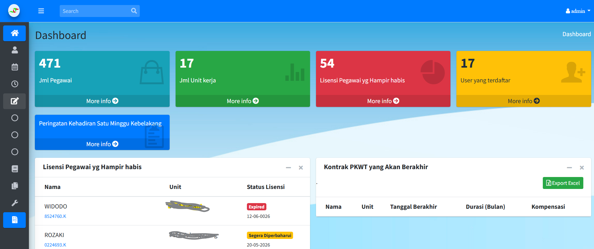The height and width of the screenshot is (249, 594).
Task: Open the copy documents sidebar icon
Action: pyautogui.click(x=14, y=186)
